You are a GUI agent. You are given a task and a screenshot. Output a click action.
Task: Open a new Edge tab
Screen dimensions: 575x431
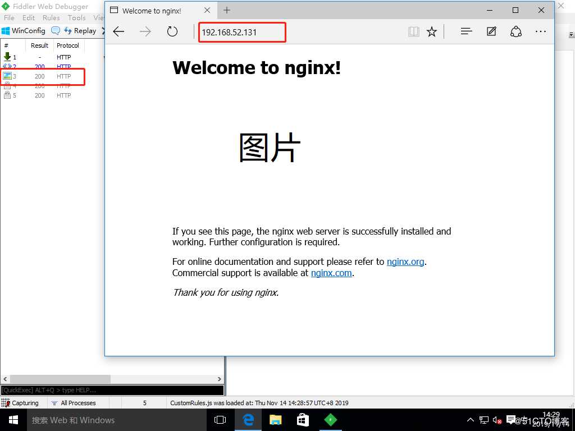(227, 10)
